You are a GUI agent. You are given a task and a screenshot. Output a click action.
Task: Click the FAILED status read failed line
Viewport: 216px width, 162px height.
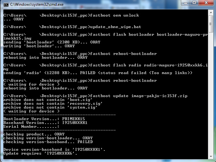(x=98, y=73)
